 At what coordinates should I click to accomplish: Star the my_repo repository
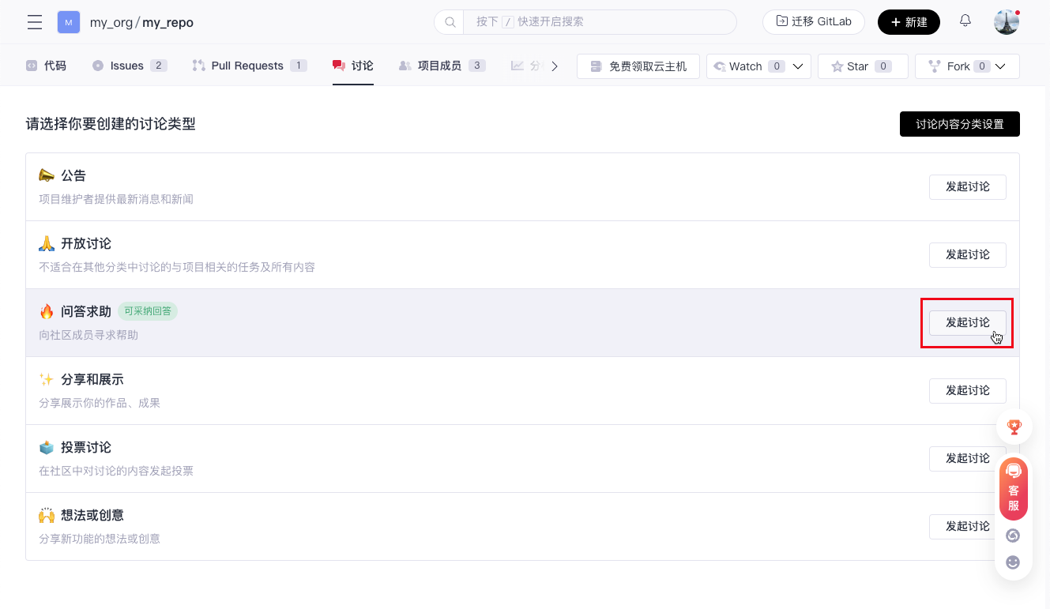pyautogui.click(x=860, y=66)
